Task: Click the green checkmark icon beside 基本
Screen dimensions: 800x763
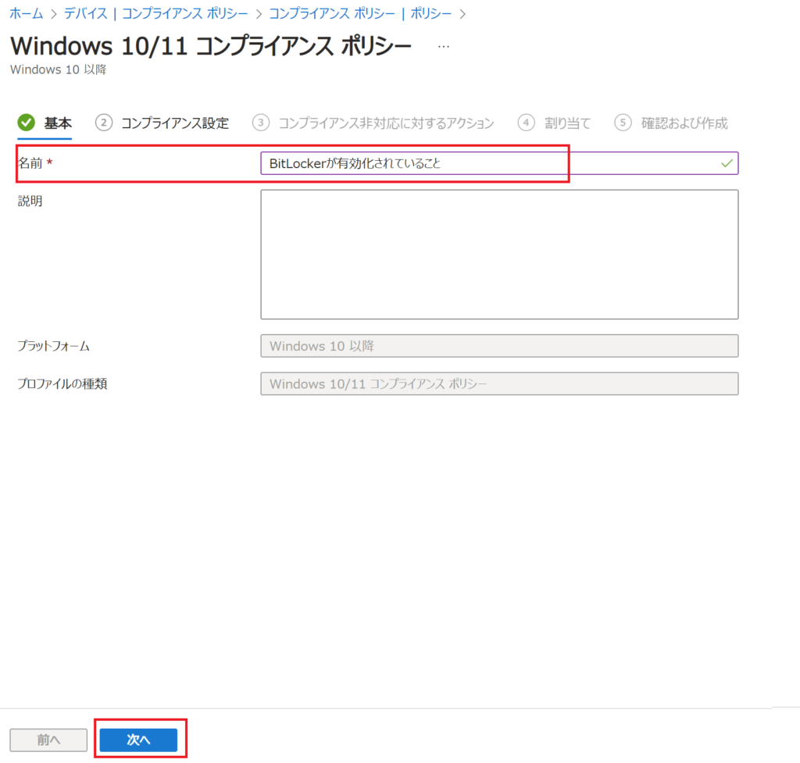Action: click(x=27, y=123)
